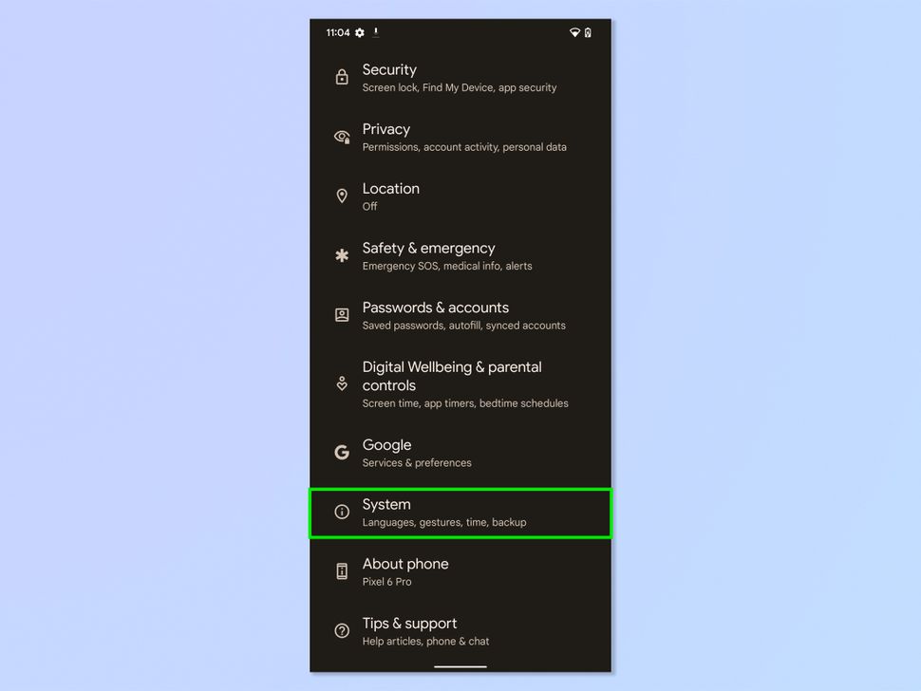Tap the About phone device icon
This screenshot has width=921, height=691.
(342, 570)
